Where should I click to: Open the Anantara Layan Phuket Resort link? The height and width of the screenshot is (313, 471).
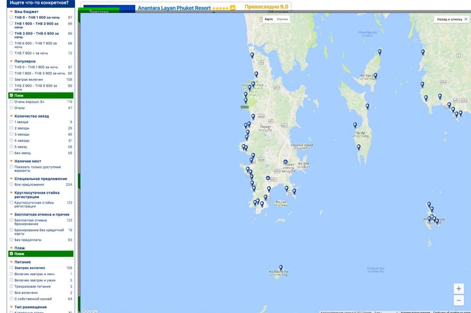coord(174,8)
